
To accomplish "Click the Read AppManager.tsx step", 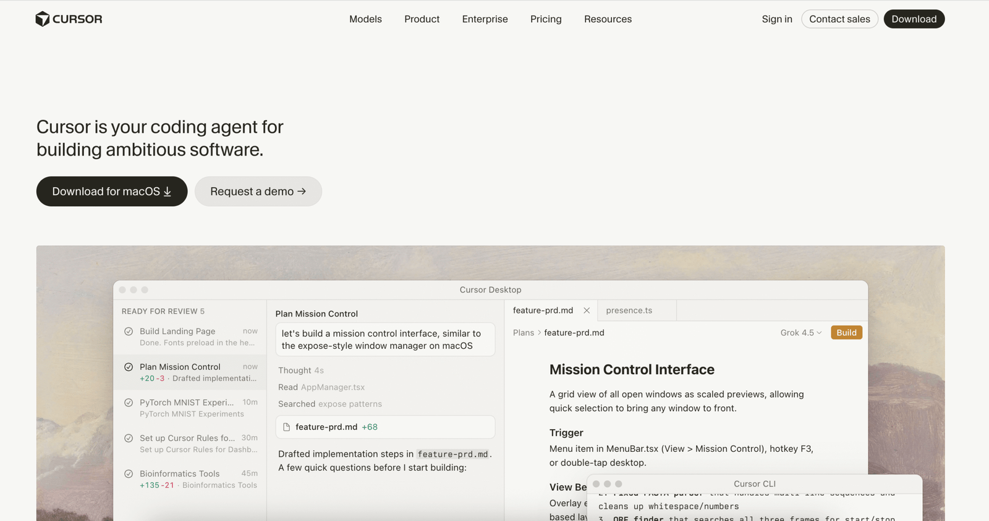I will click(x=321, y=387).
